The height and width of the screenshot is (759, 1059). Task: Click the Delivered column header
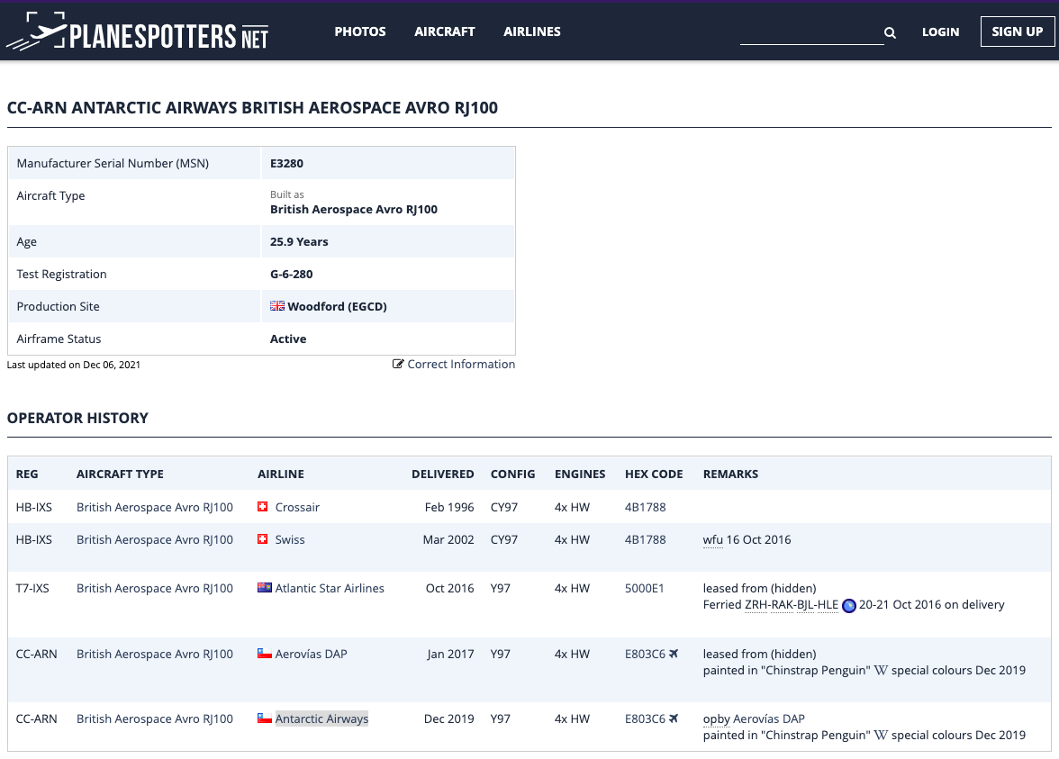click(x=442, y=474)
